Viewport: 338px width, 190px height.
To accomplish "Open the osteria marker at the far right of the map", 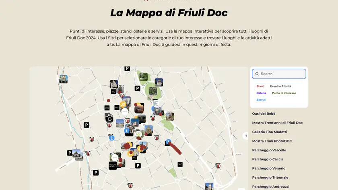I will pyautogui.click(x=218, y=166).
